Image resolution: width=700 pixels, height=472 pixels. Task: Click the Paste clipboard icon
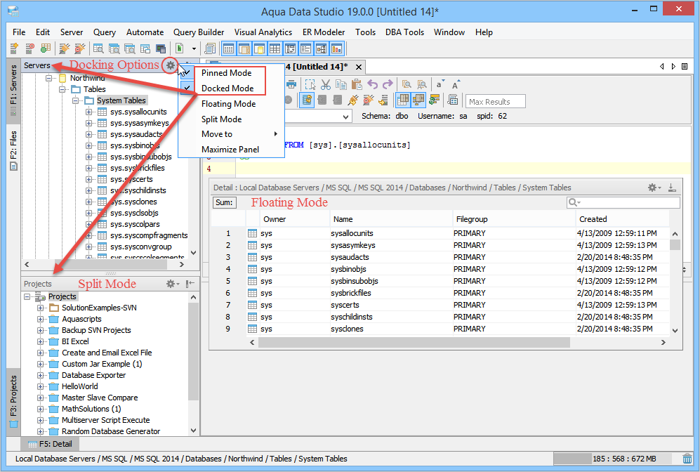coord(357,84)
